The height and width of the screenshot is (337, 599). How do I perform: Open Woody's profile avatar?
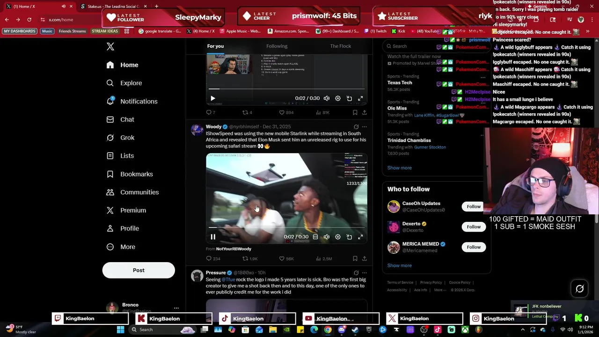(197, 130)
